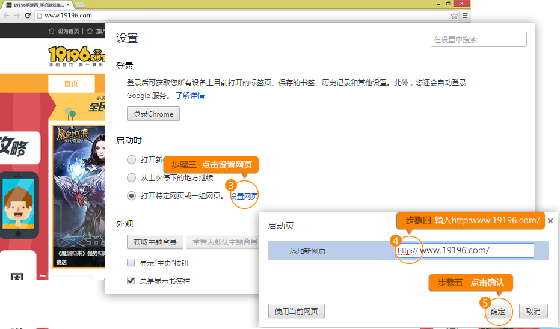Uncheck 总是显示书签栏 checkbox
The height and width of the screenshot is (329, 560).
[x=131, y=281]
